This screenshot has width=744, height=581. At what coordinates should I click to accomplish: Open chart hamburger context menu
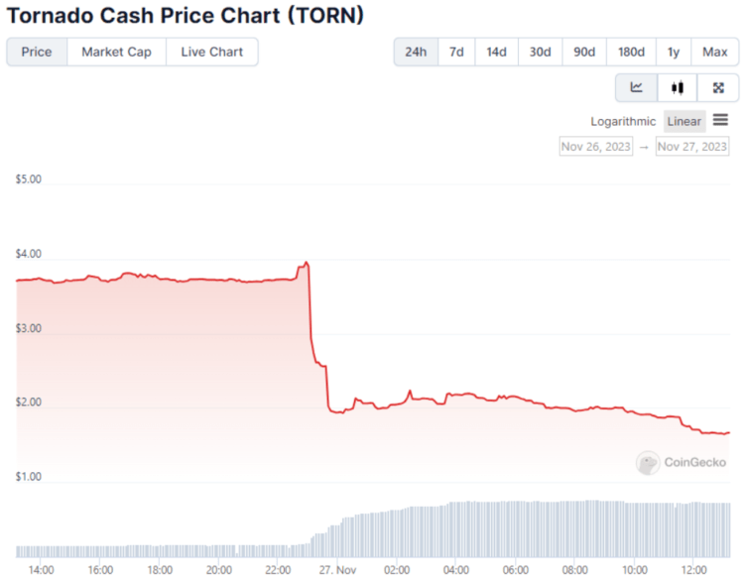coord(720,121)
